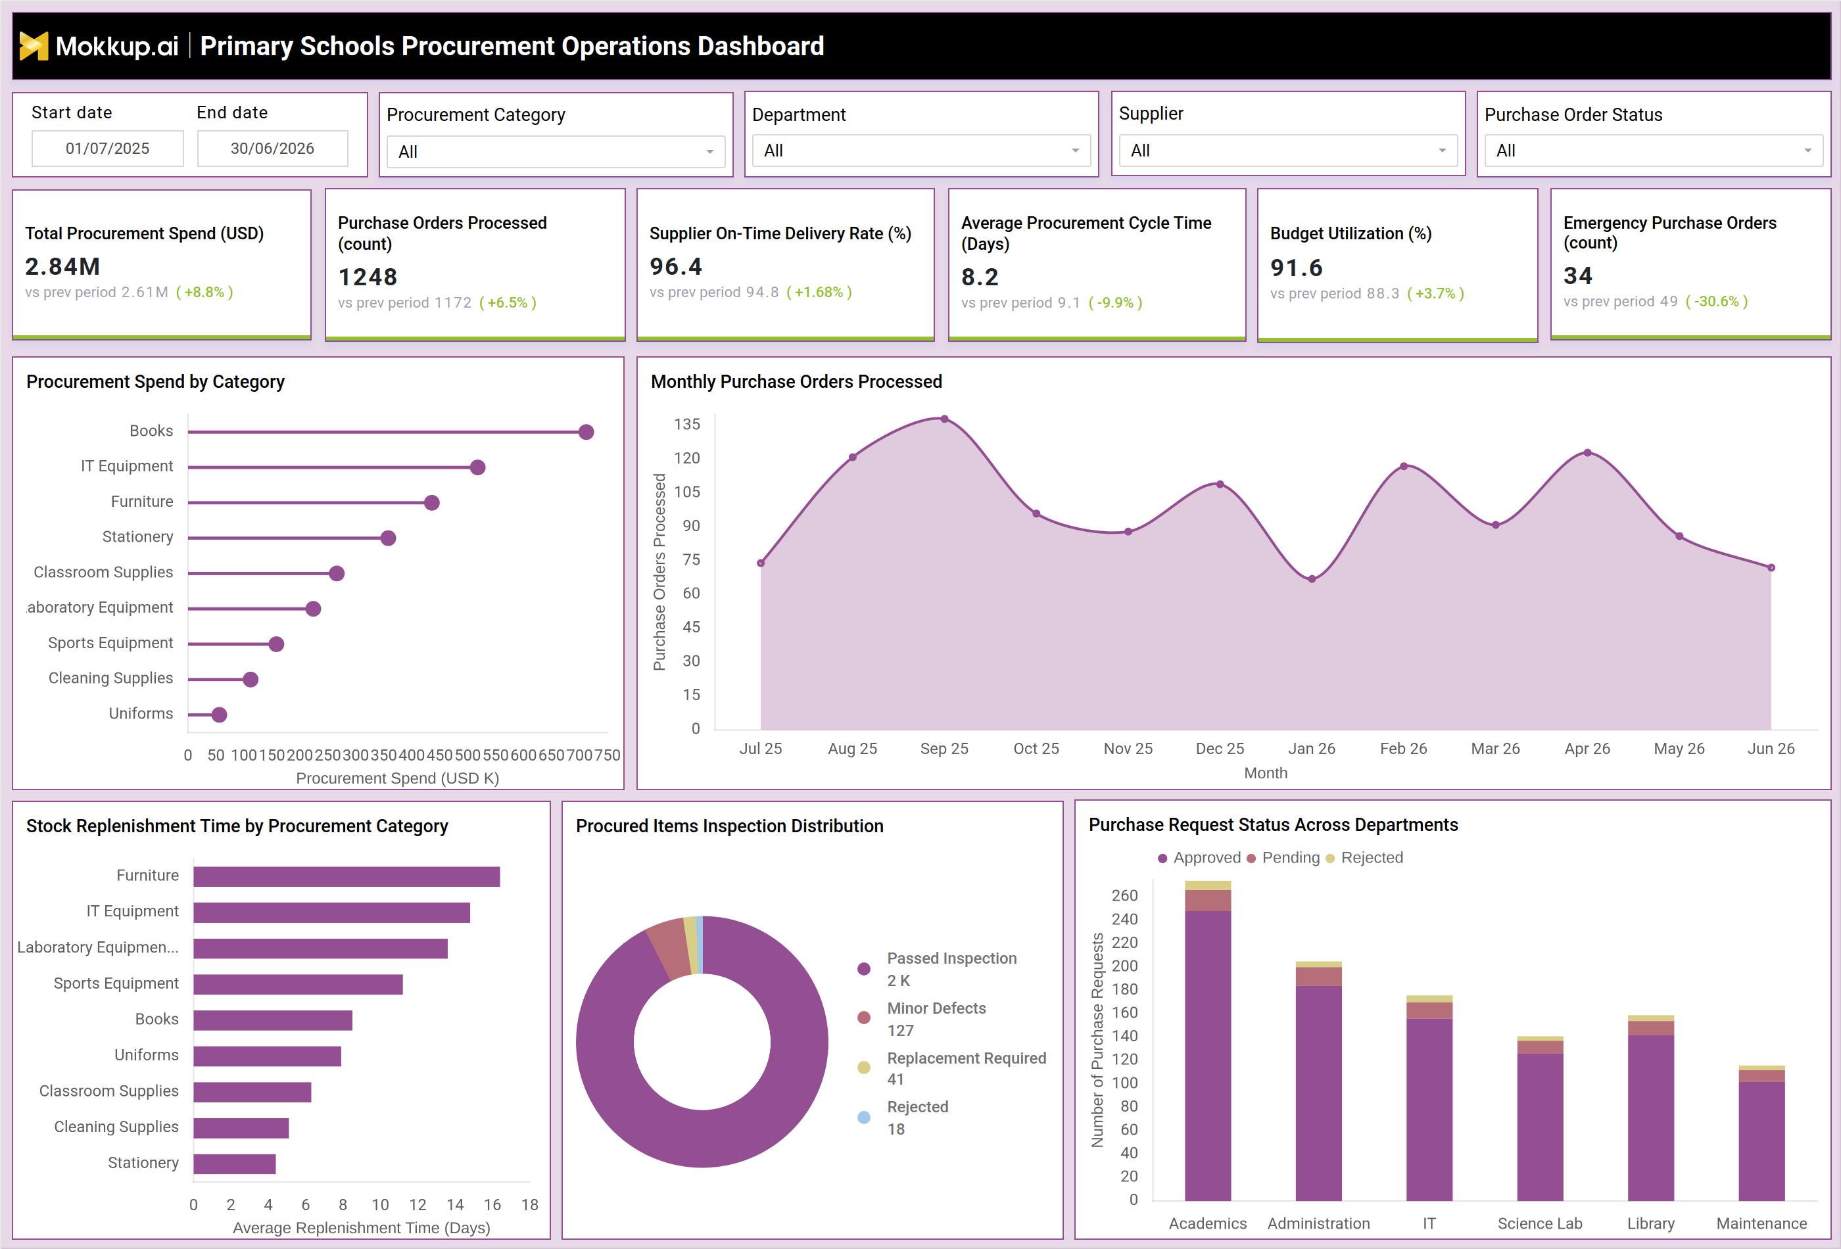
Task: Click the IT department stacked bar
Action: [x=1429, y=1098]
